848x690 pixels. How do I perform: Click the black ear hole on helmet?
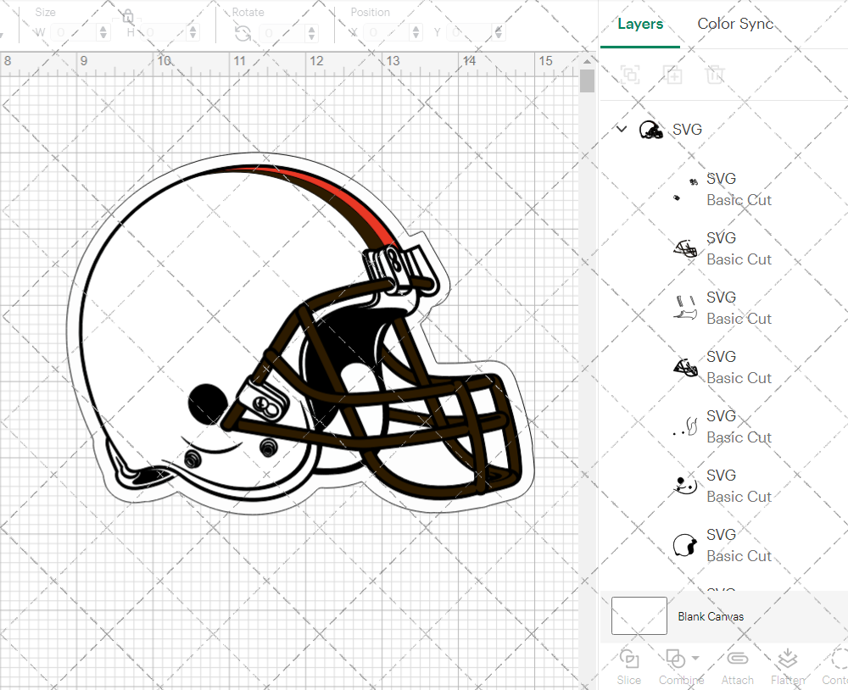click(209, 403)
